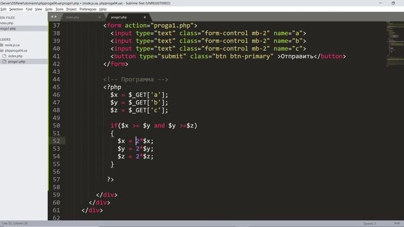Collapse the phpproga04.ua folder
This screenshot has height=227, width=404.
[x=16, y=50]
